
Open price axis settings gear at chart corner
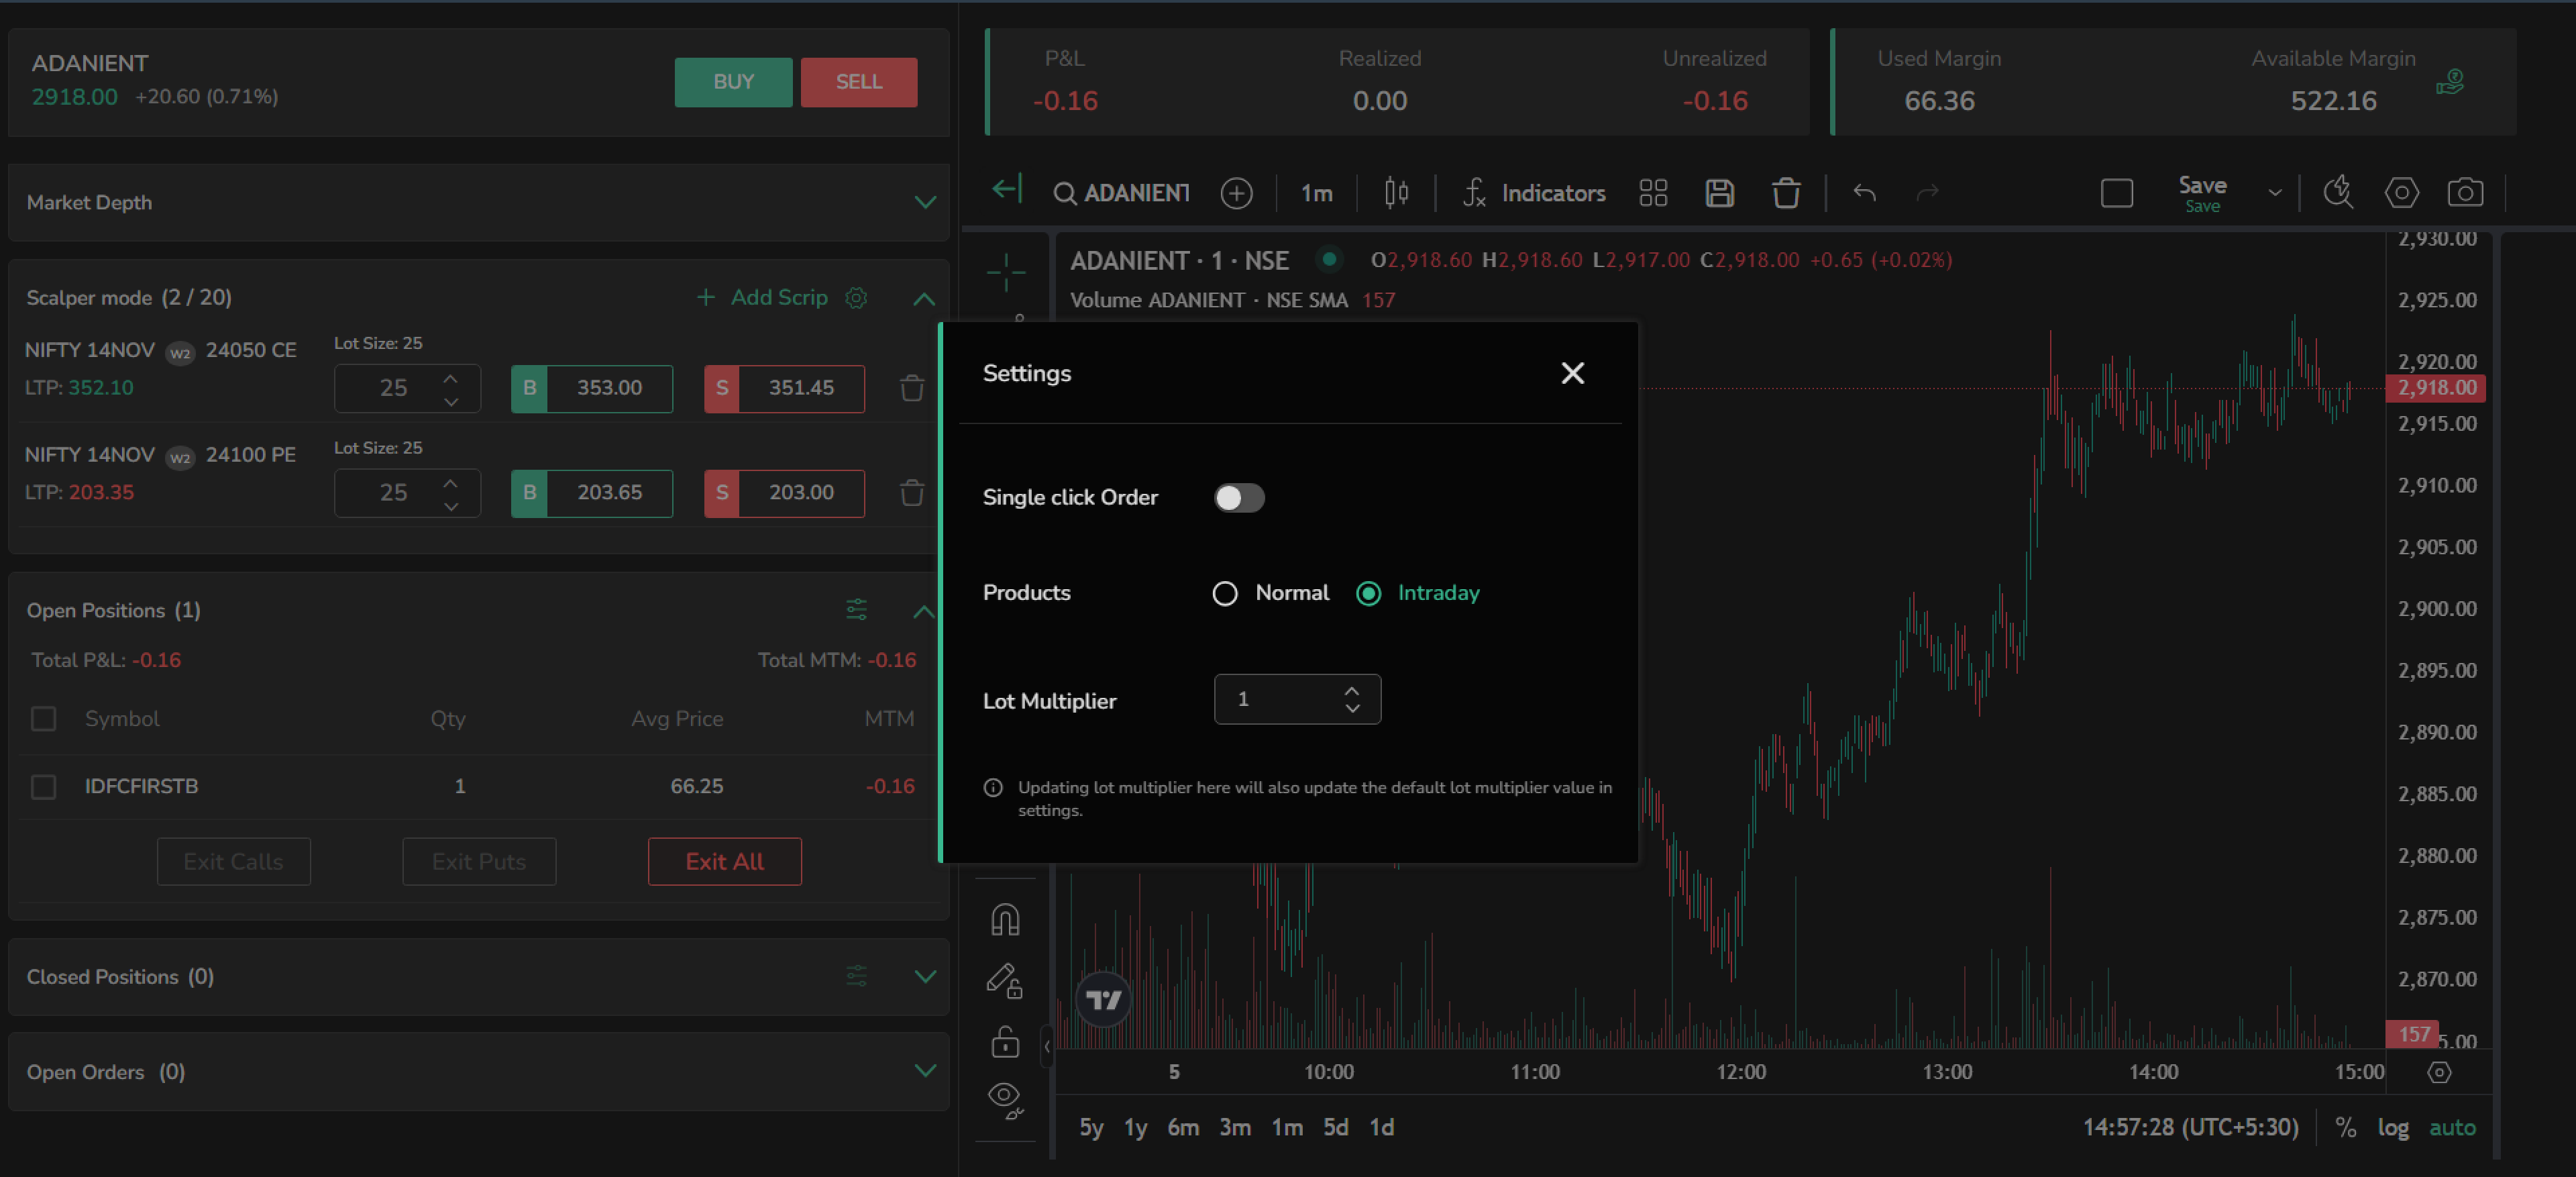coord(2439,1072)
